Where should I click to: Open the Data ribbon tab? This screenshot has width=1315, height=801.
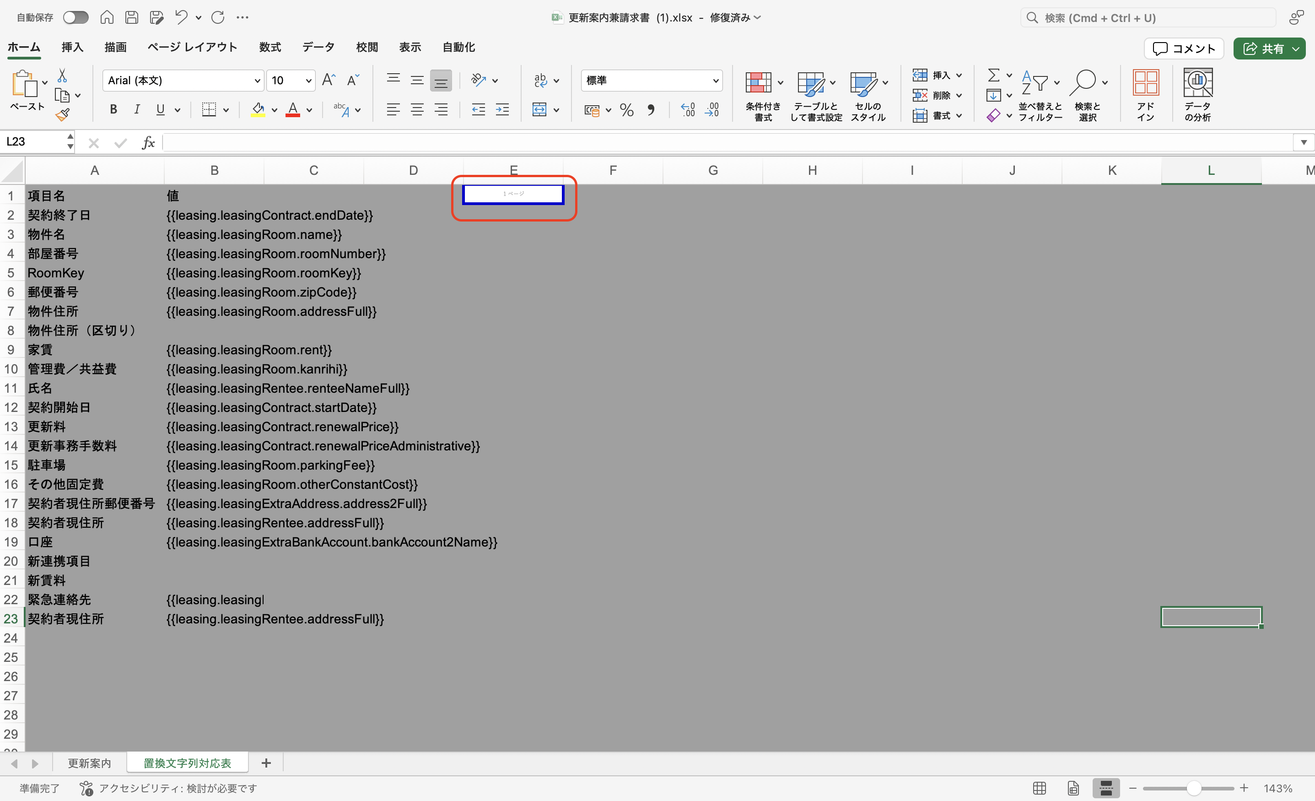click(318, 48)
